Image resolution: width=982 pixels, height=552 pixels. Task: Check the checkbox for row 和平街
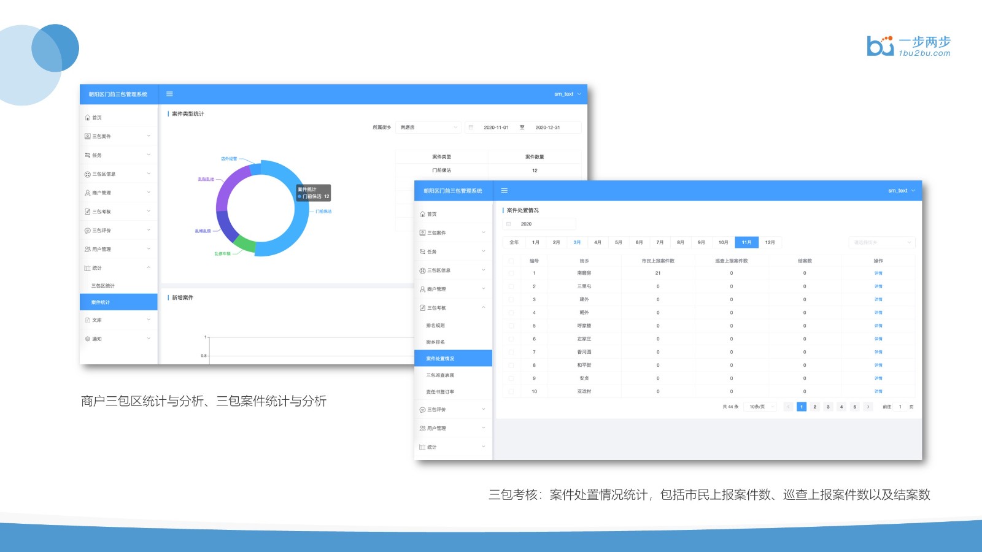coord(511,365)
